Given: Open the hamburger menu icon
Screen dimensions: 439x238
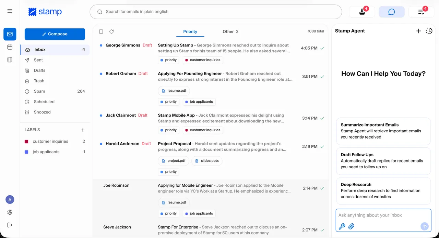Looking at the screenshot, I should point(10,11).
